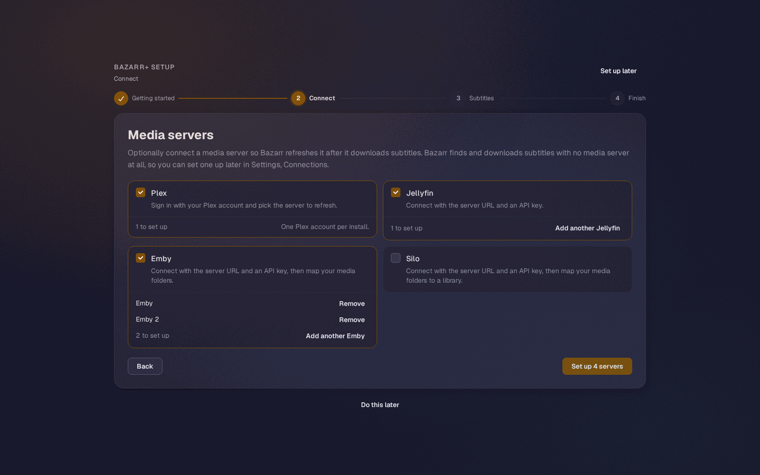Click the 'Media servers' heading
The image size is (760, 475).
pyautogui.click(x=171, y=135)
